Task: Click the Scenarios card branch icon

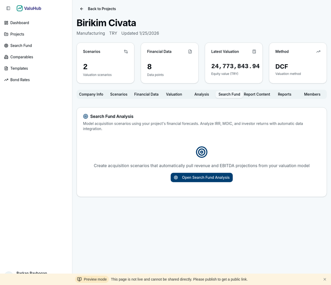Action: pos(126,52)
